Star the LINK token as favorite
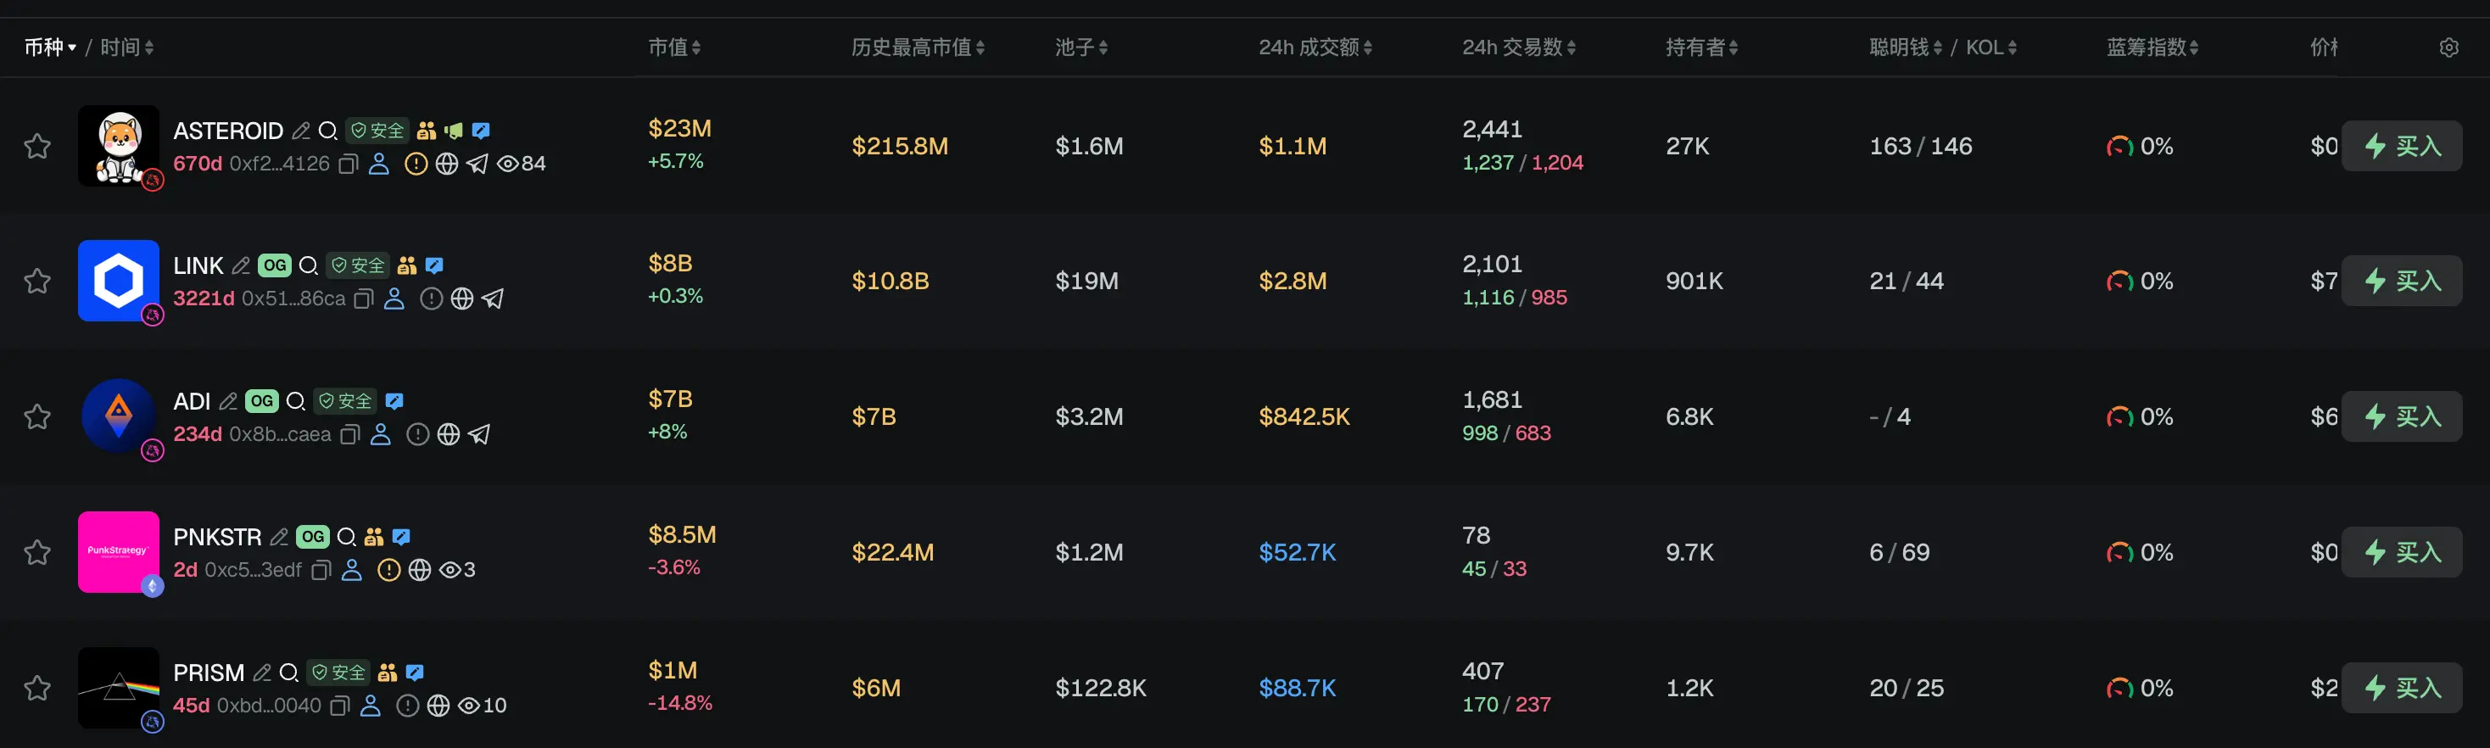Viewport: 2490px width, 748px height. pyautogui.click(x=37, y=282)
